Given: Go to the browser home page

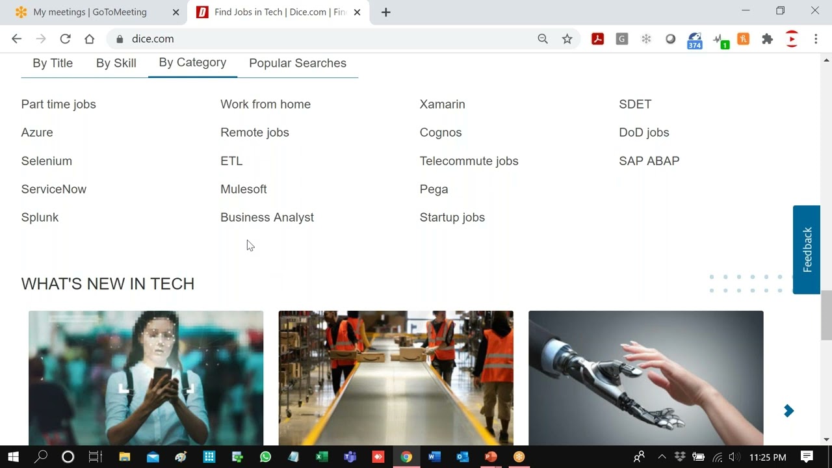Looking at the screenshot, I should pyautogui.click(x=90, y=39).
